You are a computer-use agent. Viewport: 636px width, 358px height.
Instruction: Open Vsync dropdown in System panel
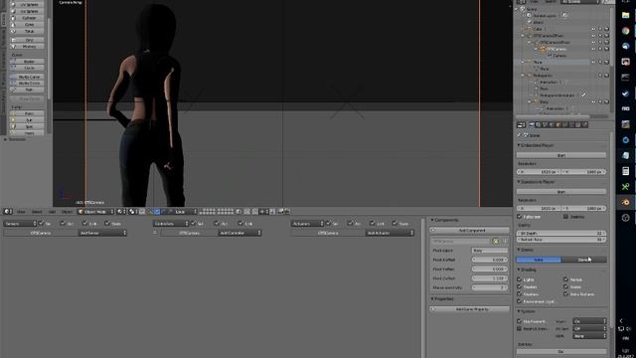pyautogui.click(x=589, y=321)
